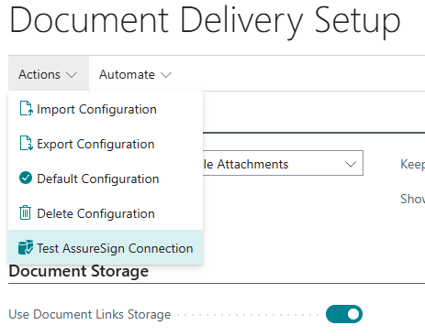Click the Import Configuration document icon
Image resolution: width=425 pixels, height=336 pixels.
click(26, 109)
